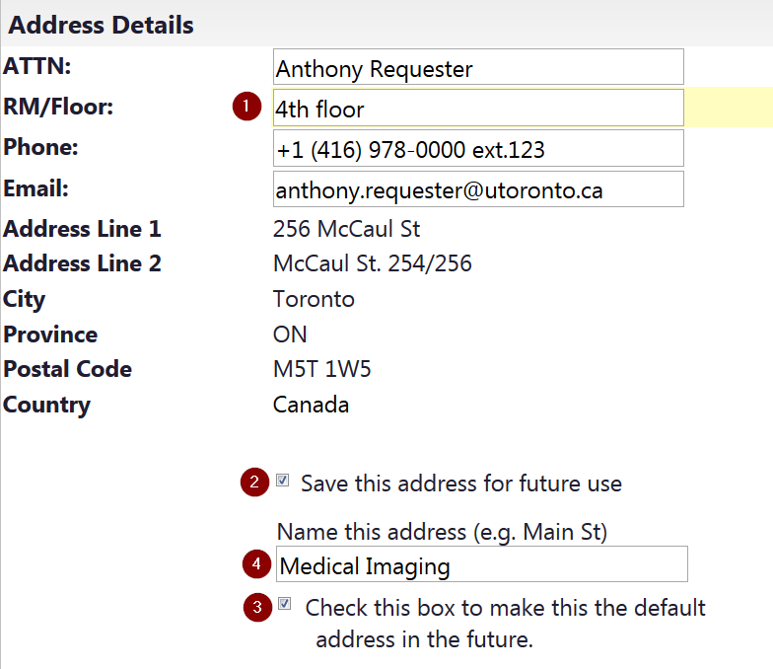Image resolution: width=773 pixels, height=669 pixels.
Task: Click the "Save this address for future use" label
Action: (x=460, y=483)
